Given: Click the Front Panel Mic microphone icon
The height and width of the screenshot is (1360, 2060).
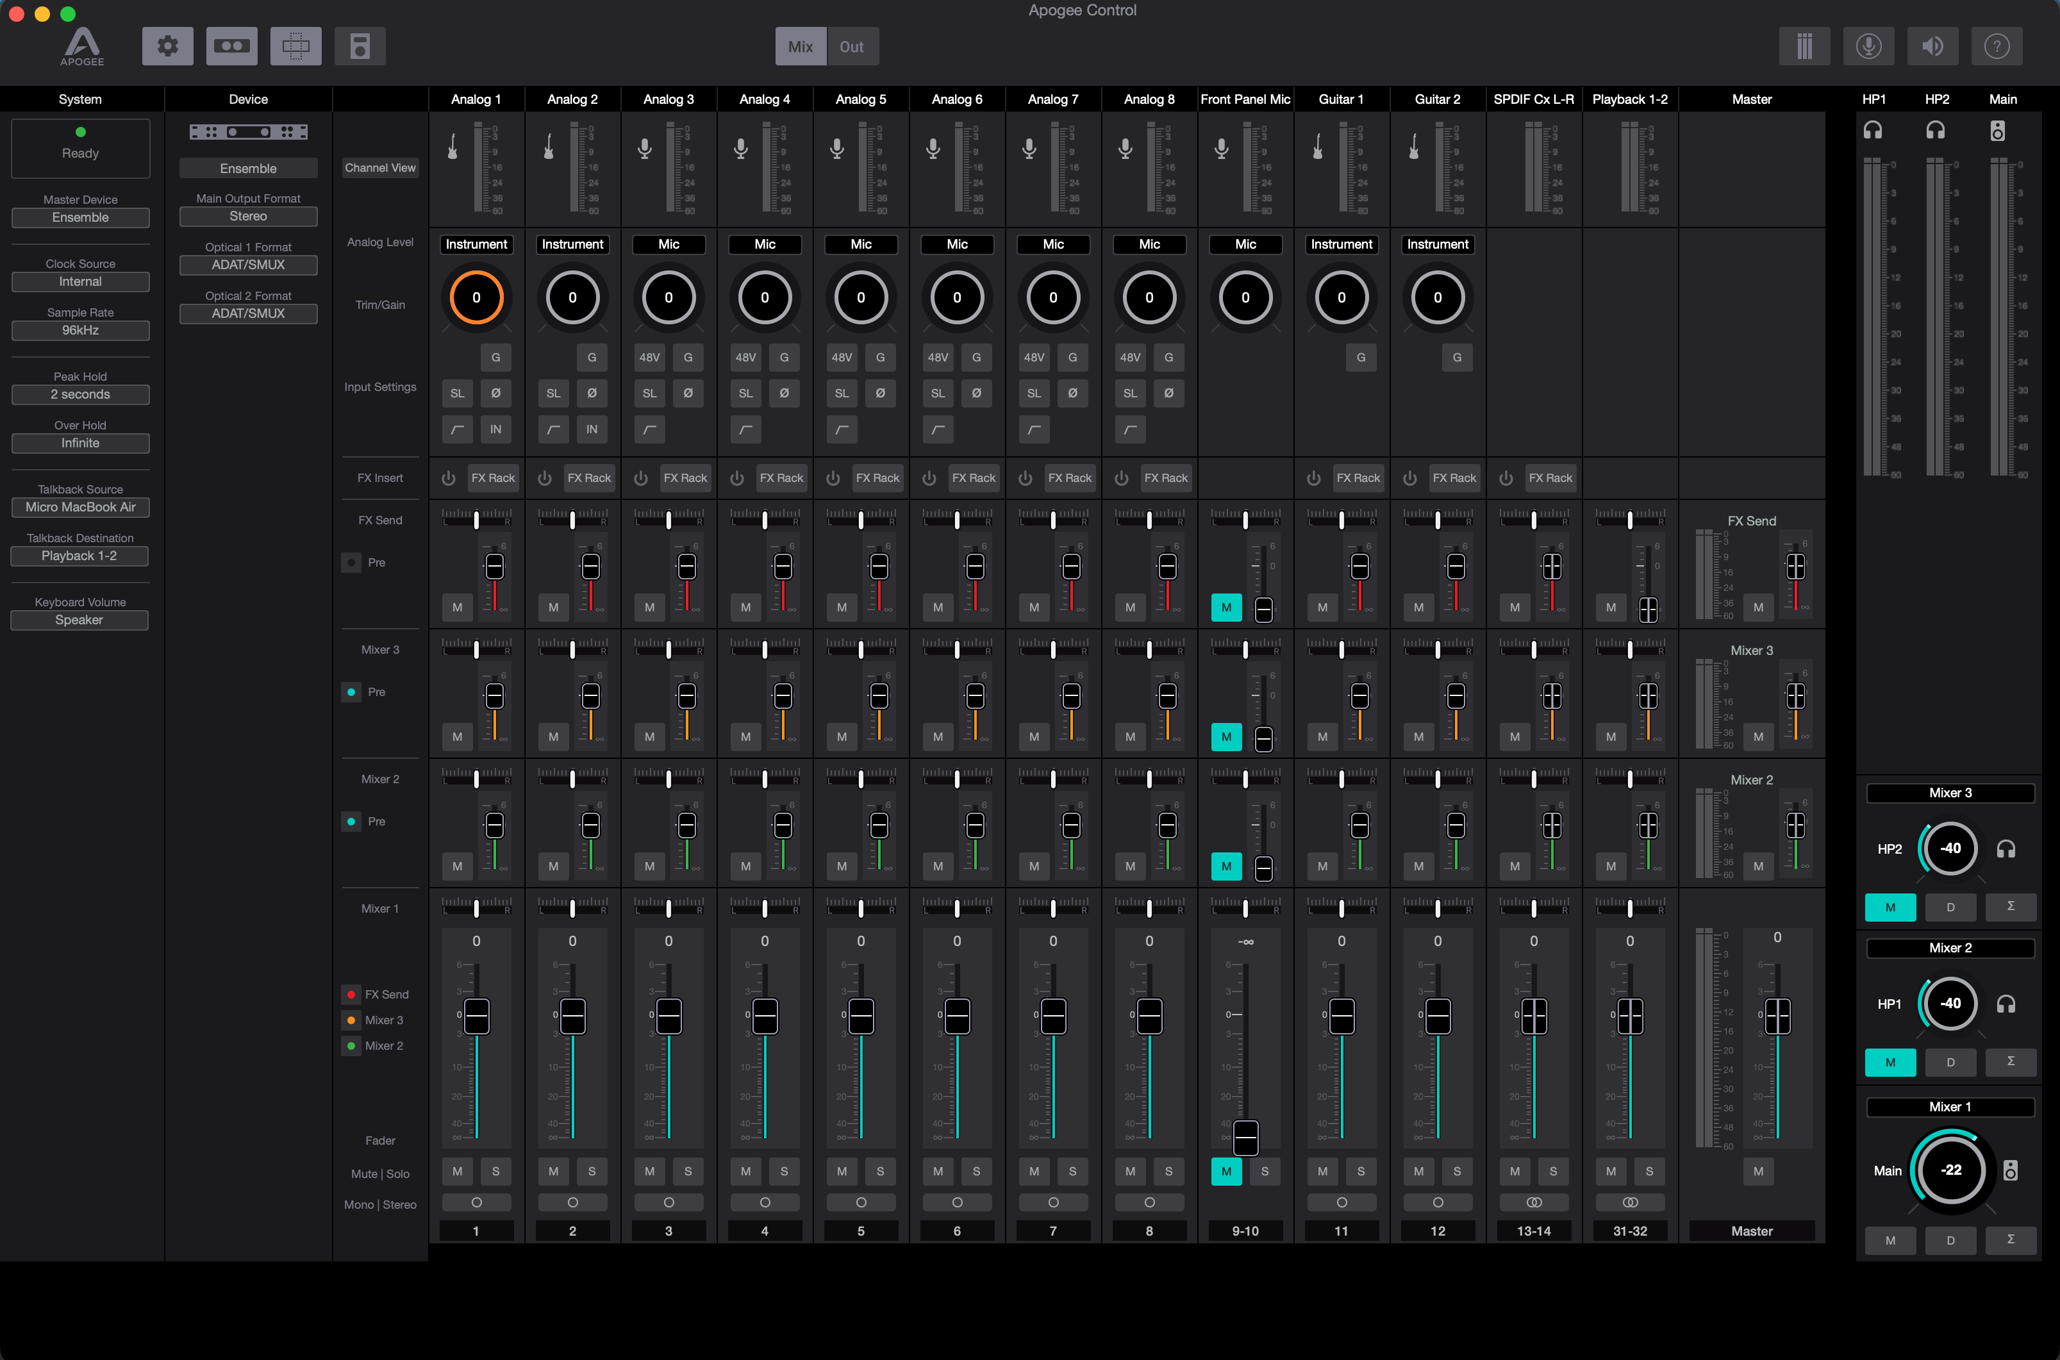Looking at the screenshot, I should (x=1221, y=148).
